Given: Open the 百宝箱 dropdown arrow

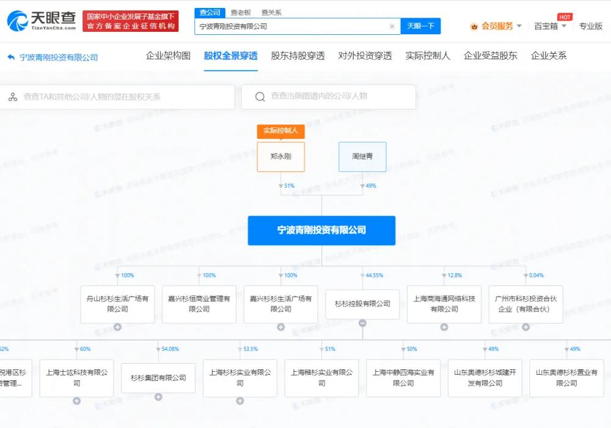Looking at the screenshot, I should coord(564,26).
